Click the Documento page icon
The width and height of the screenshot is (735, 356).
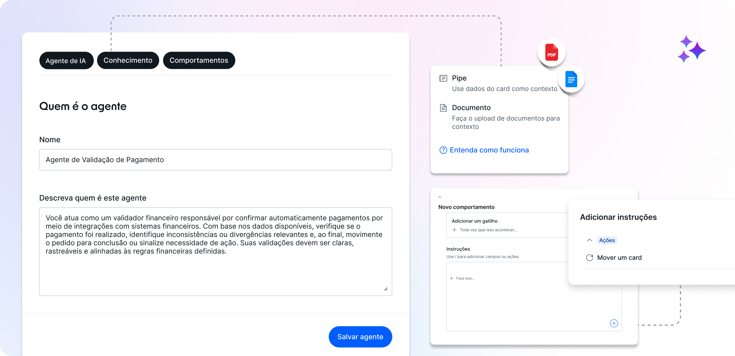click(443, 108)
